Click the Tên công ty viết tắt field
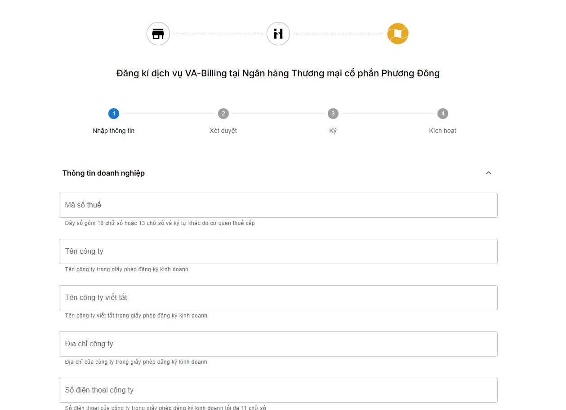This screenshot has height=410, width=566. tap(278, 298)
